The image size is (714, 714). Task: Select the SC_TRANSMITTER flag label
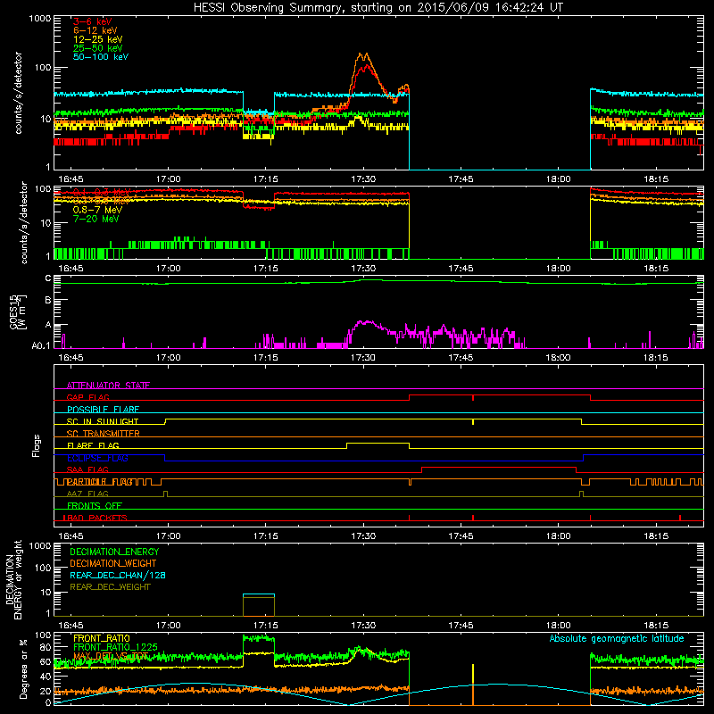tap(104, 434)
